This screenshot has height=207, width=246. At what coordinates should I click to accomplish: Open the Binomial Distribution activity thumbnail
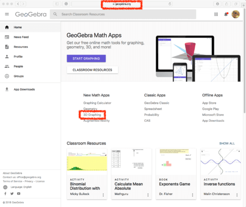87,162
